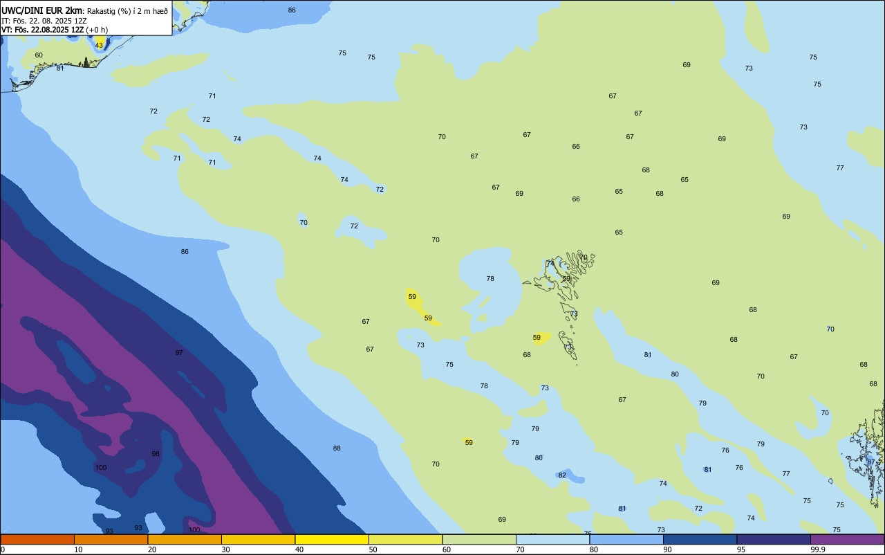Pick the purple legend swatch above 99.9

click(847, 539)
